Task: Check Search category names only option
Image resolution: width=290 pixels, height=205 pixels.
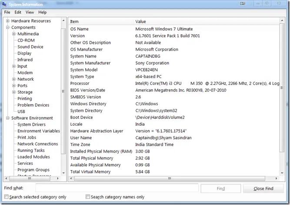Action: 88,197
